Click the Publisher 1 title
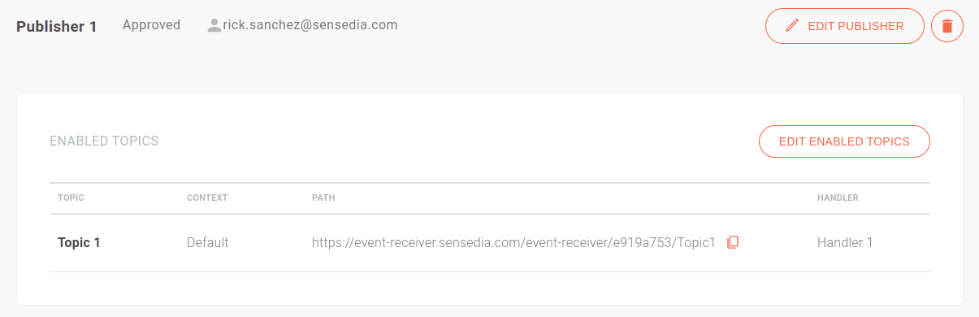Image resolution: width=979 pixels, height=317 pixels. (x=57, y=26)
